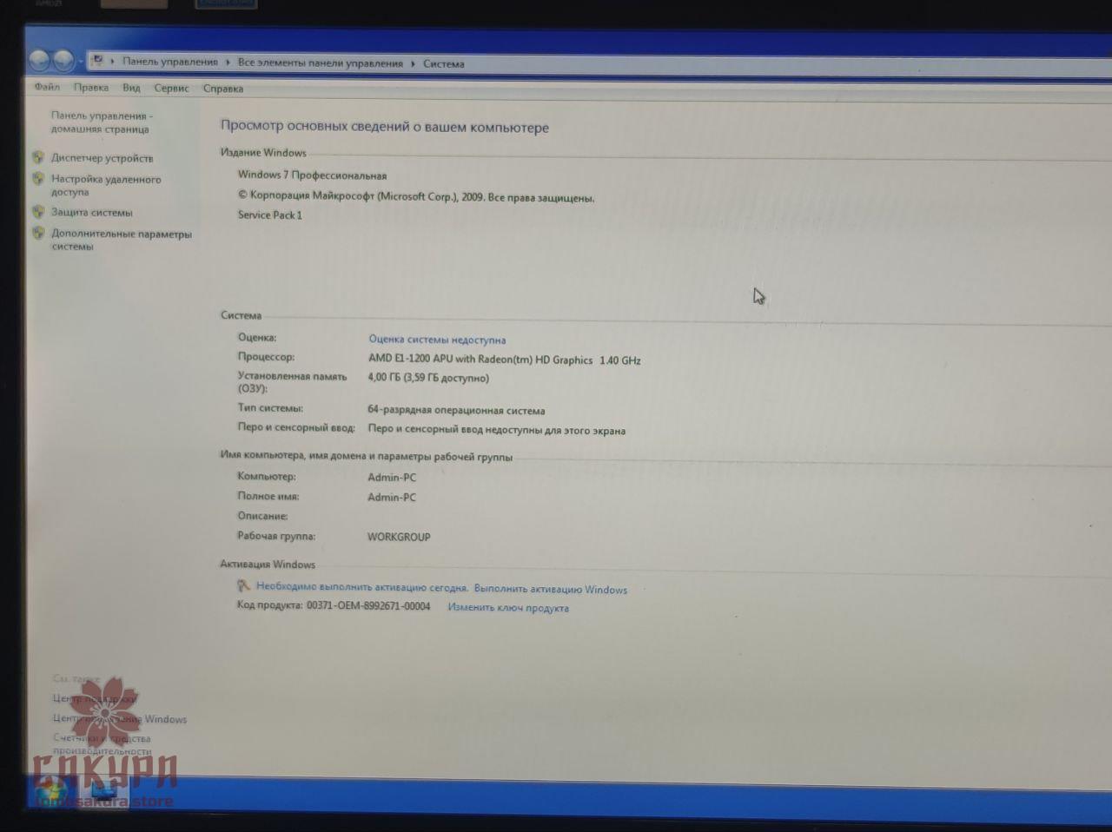The width and height of the screenshot is (1112, 832).
Task: Click Перо и сенсорный ввод недоступны text
Action: pos(497,430)
